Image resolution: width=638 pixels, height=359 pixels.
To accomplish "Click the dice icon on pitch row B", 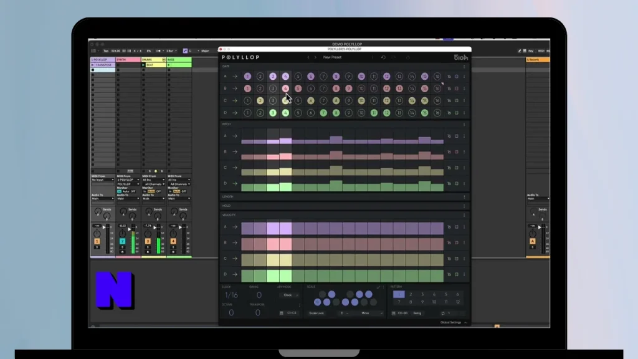I will pos(457,152).
